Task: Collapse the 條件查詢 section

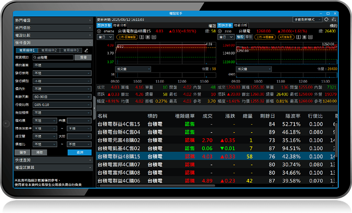Action: (53, 43)
